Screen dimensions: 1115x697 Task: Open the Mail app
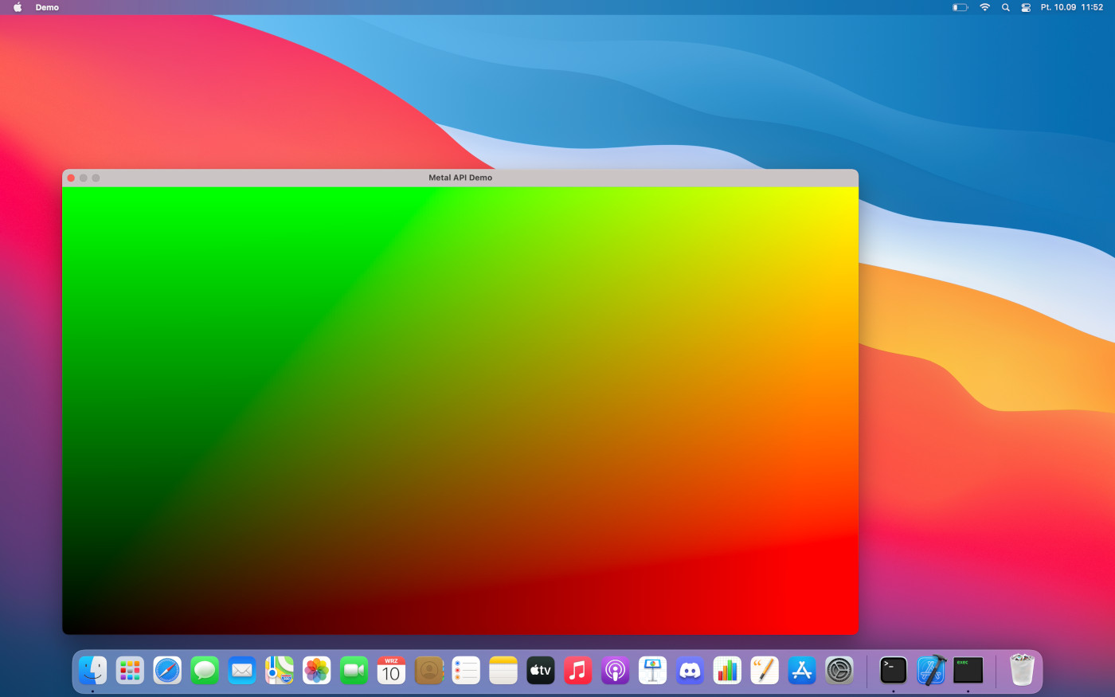[242, 670]
